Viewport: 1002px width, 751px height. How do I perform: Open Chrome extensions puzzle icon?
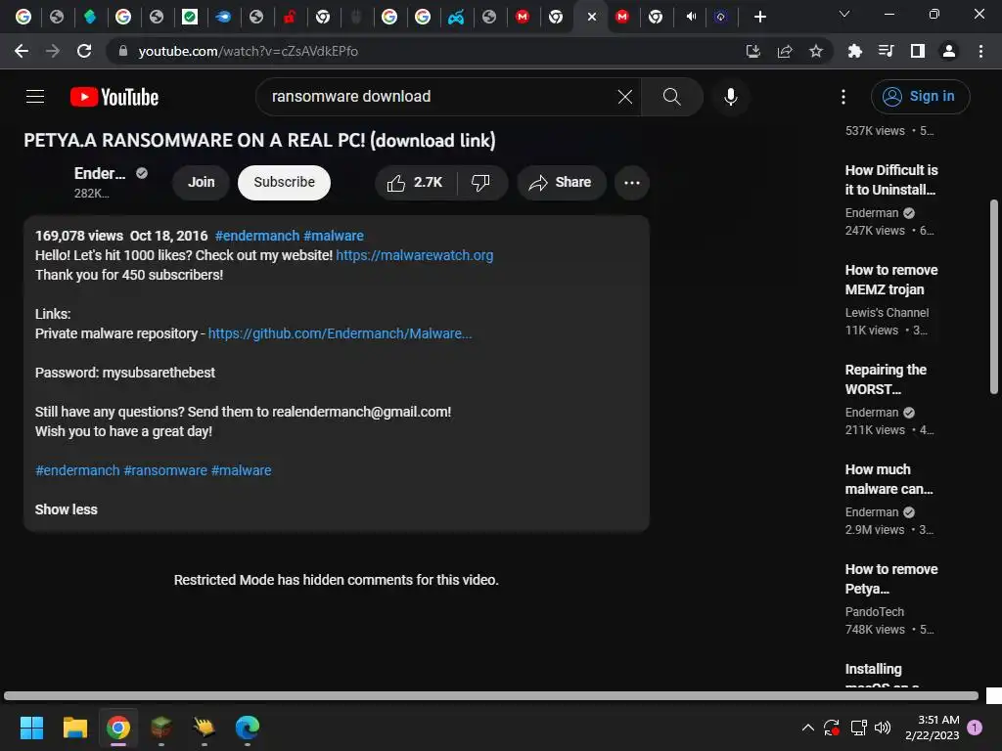[854, 51]
